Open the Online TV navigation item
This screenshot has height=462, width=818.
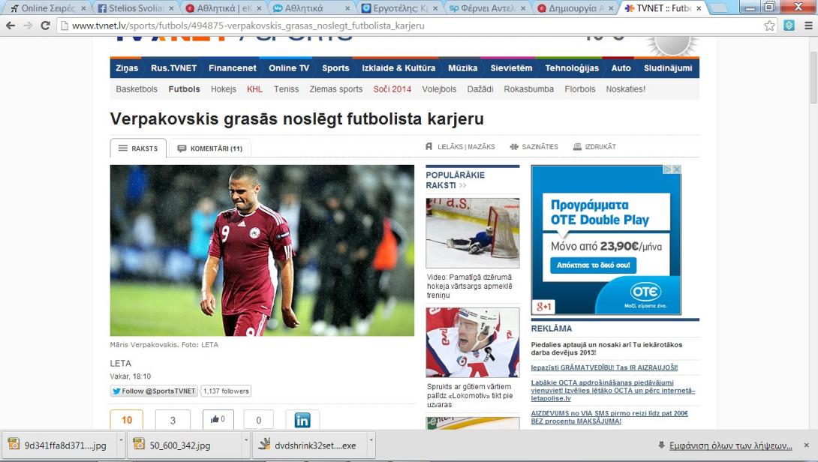click(x=288, y=67)
